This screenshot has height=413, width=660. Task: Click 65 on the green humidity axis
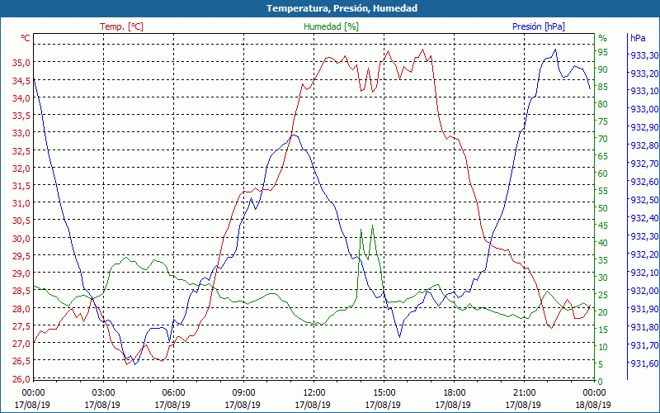coord(603,156)
